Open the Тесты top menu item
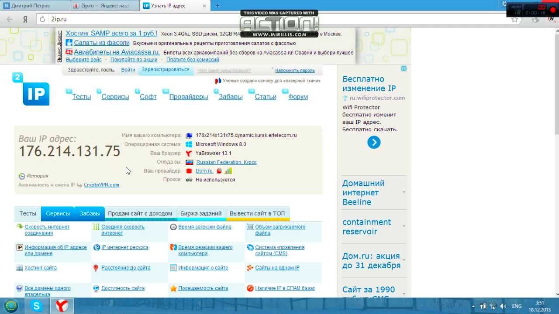Viewport: 559px width, 314px height. (82, 97)
